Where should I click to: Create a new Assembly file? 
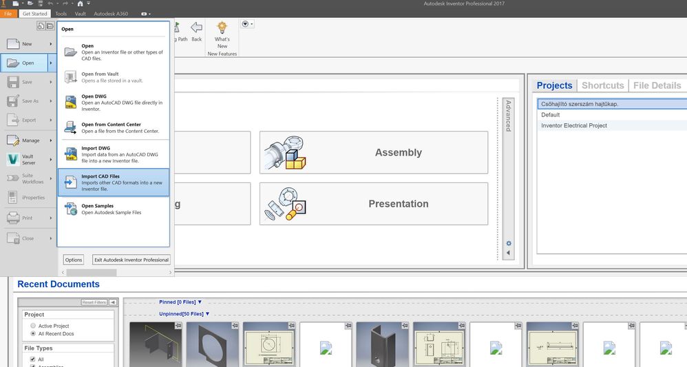point(373,152)
